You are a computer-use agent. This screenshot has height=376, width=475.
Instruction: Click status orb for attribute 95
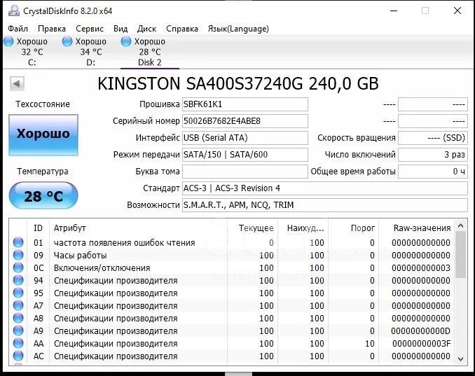click(x=18, y=293)
